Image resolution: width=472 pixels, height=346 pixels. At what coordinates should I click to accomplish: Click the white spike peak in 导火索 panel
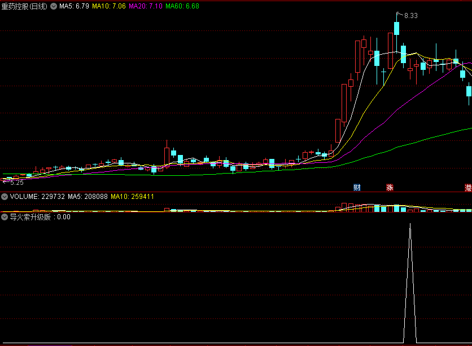point(410,224)
